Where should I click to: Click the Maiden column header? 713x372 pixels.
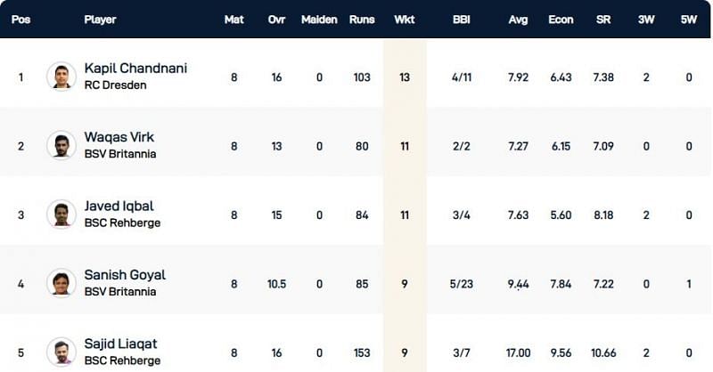click(319, 20)
